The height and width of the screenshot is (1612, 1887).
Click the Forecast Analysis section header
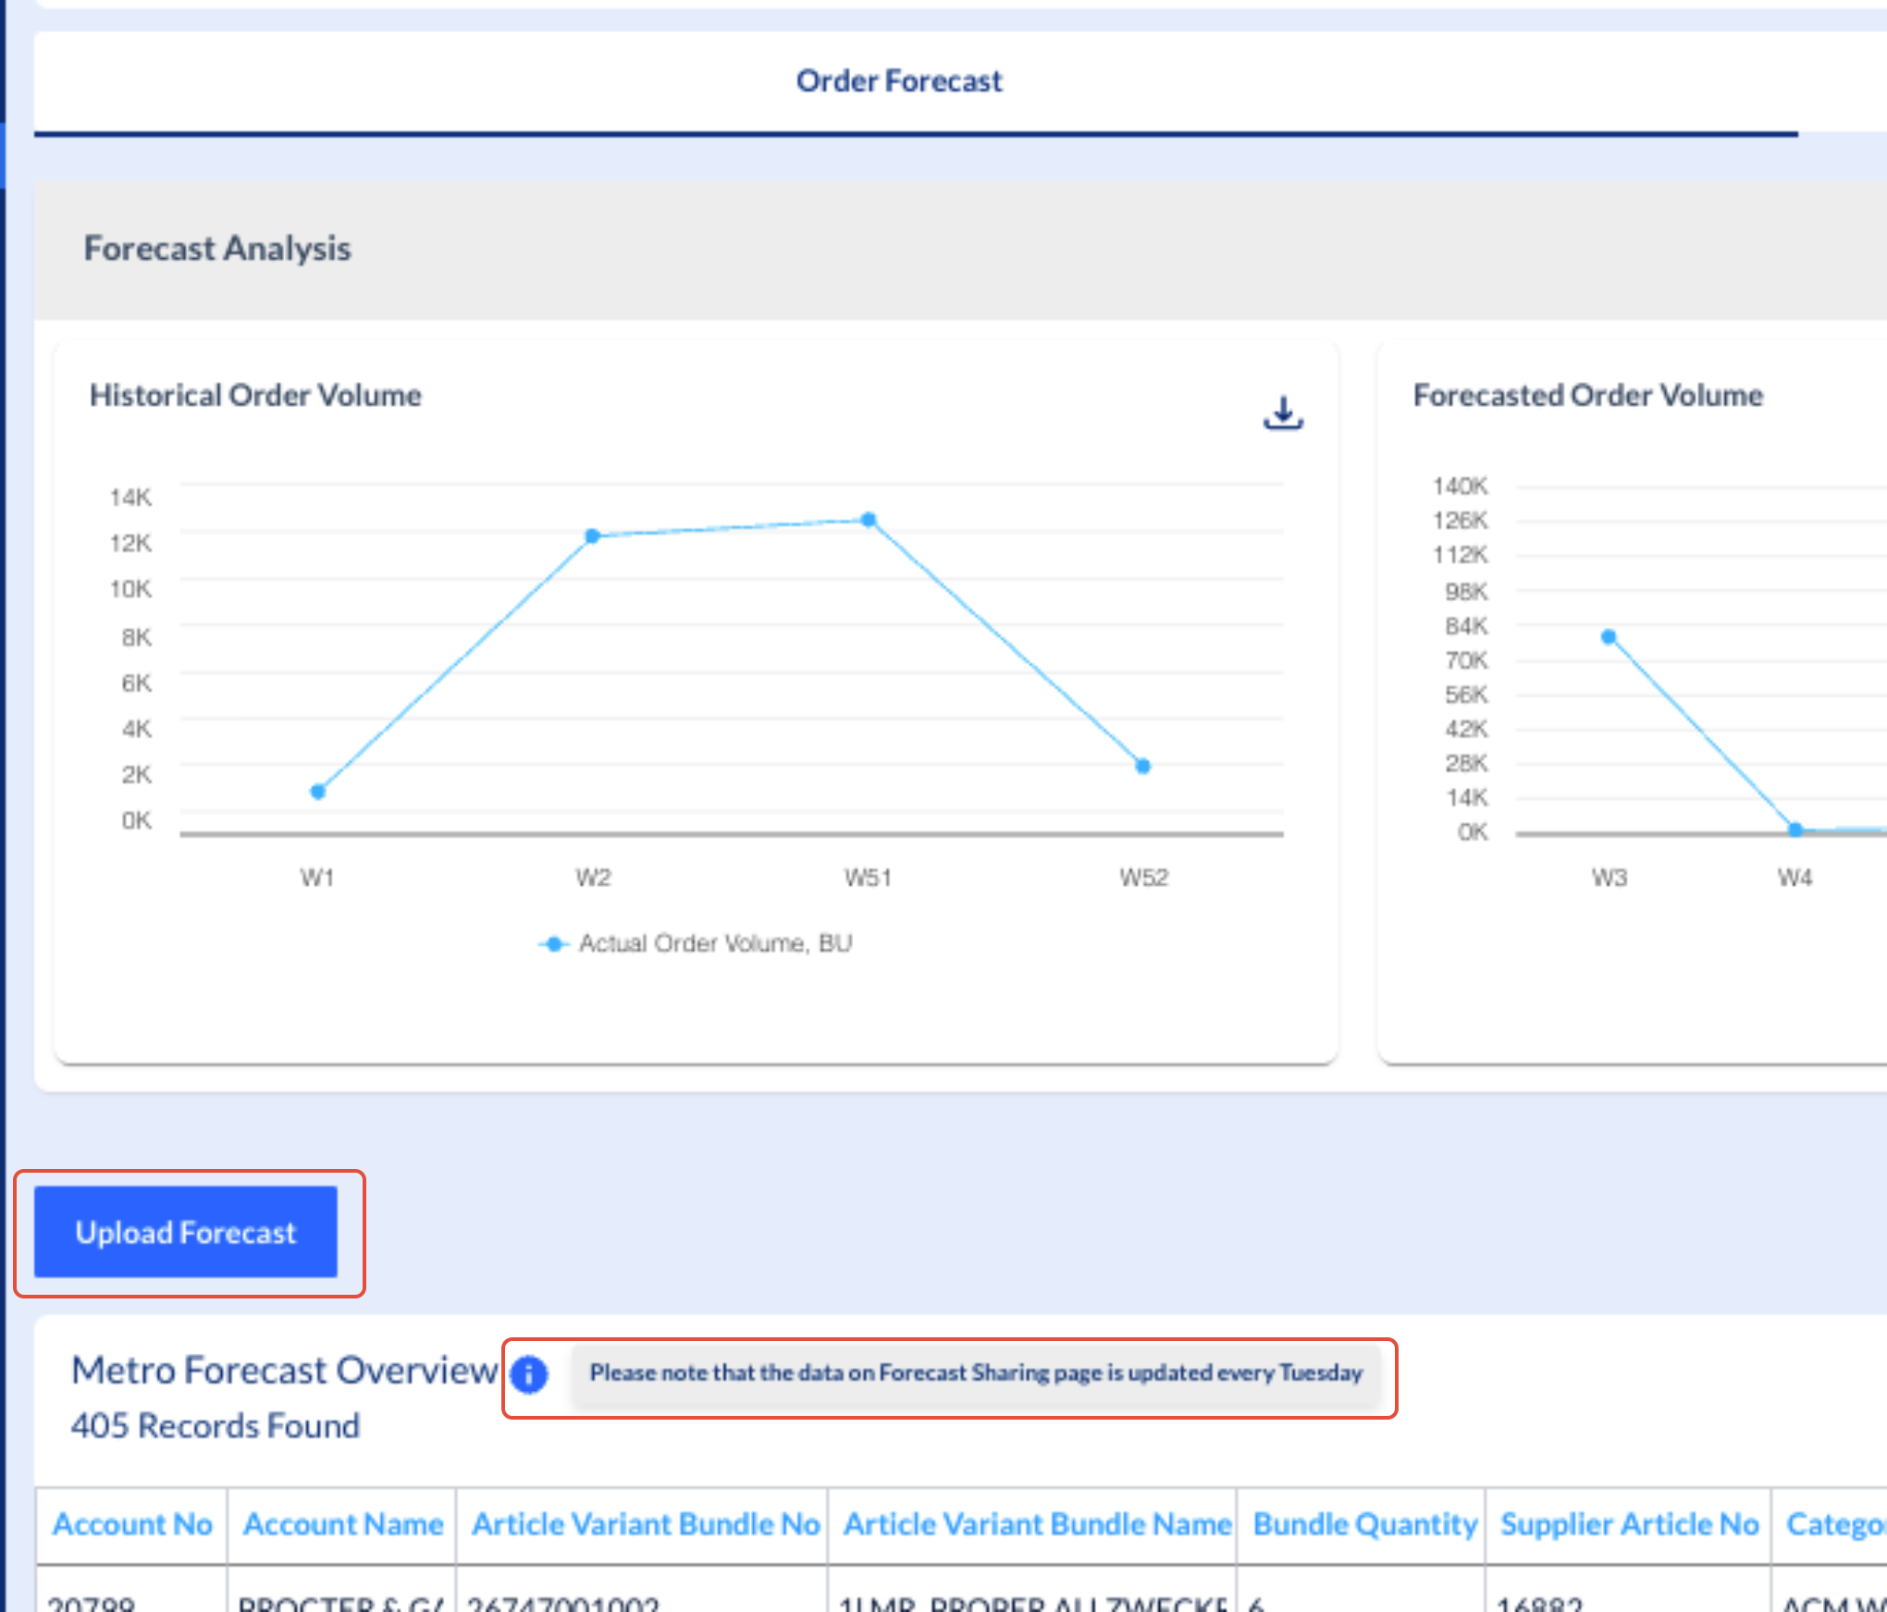pos(217,249)
